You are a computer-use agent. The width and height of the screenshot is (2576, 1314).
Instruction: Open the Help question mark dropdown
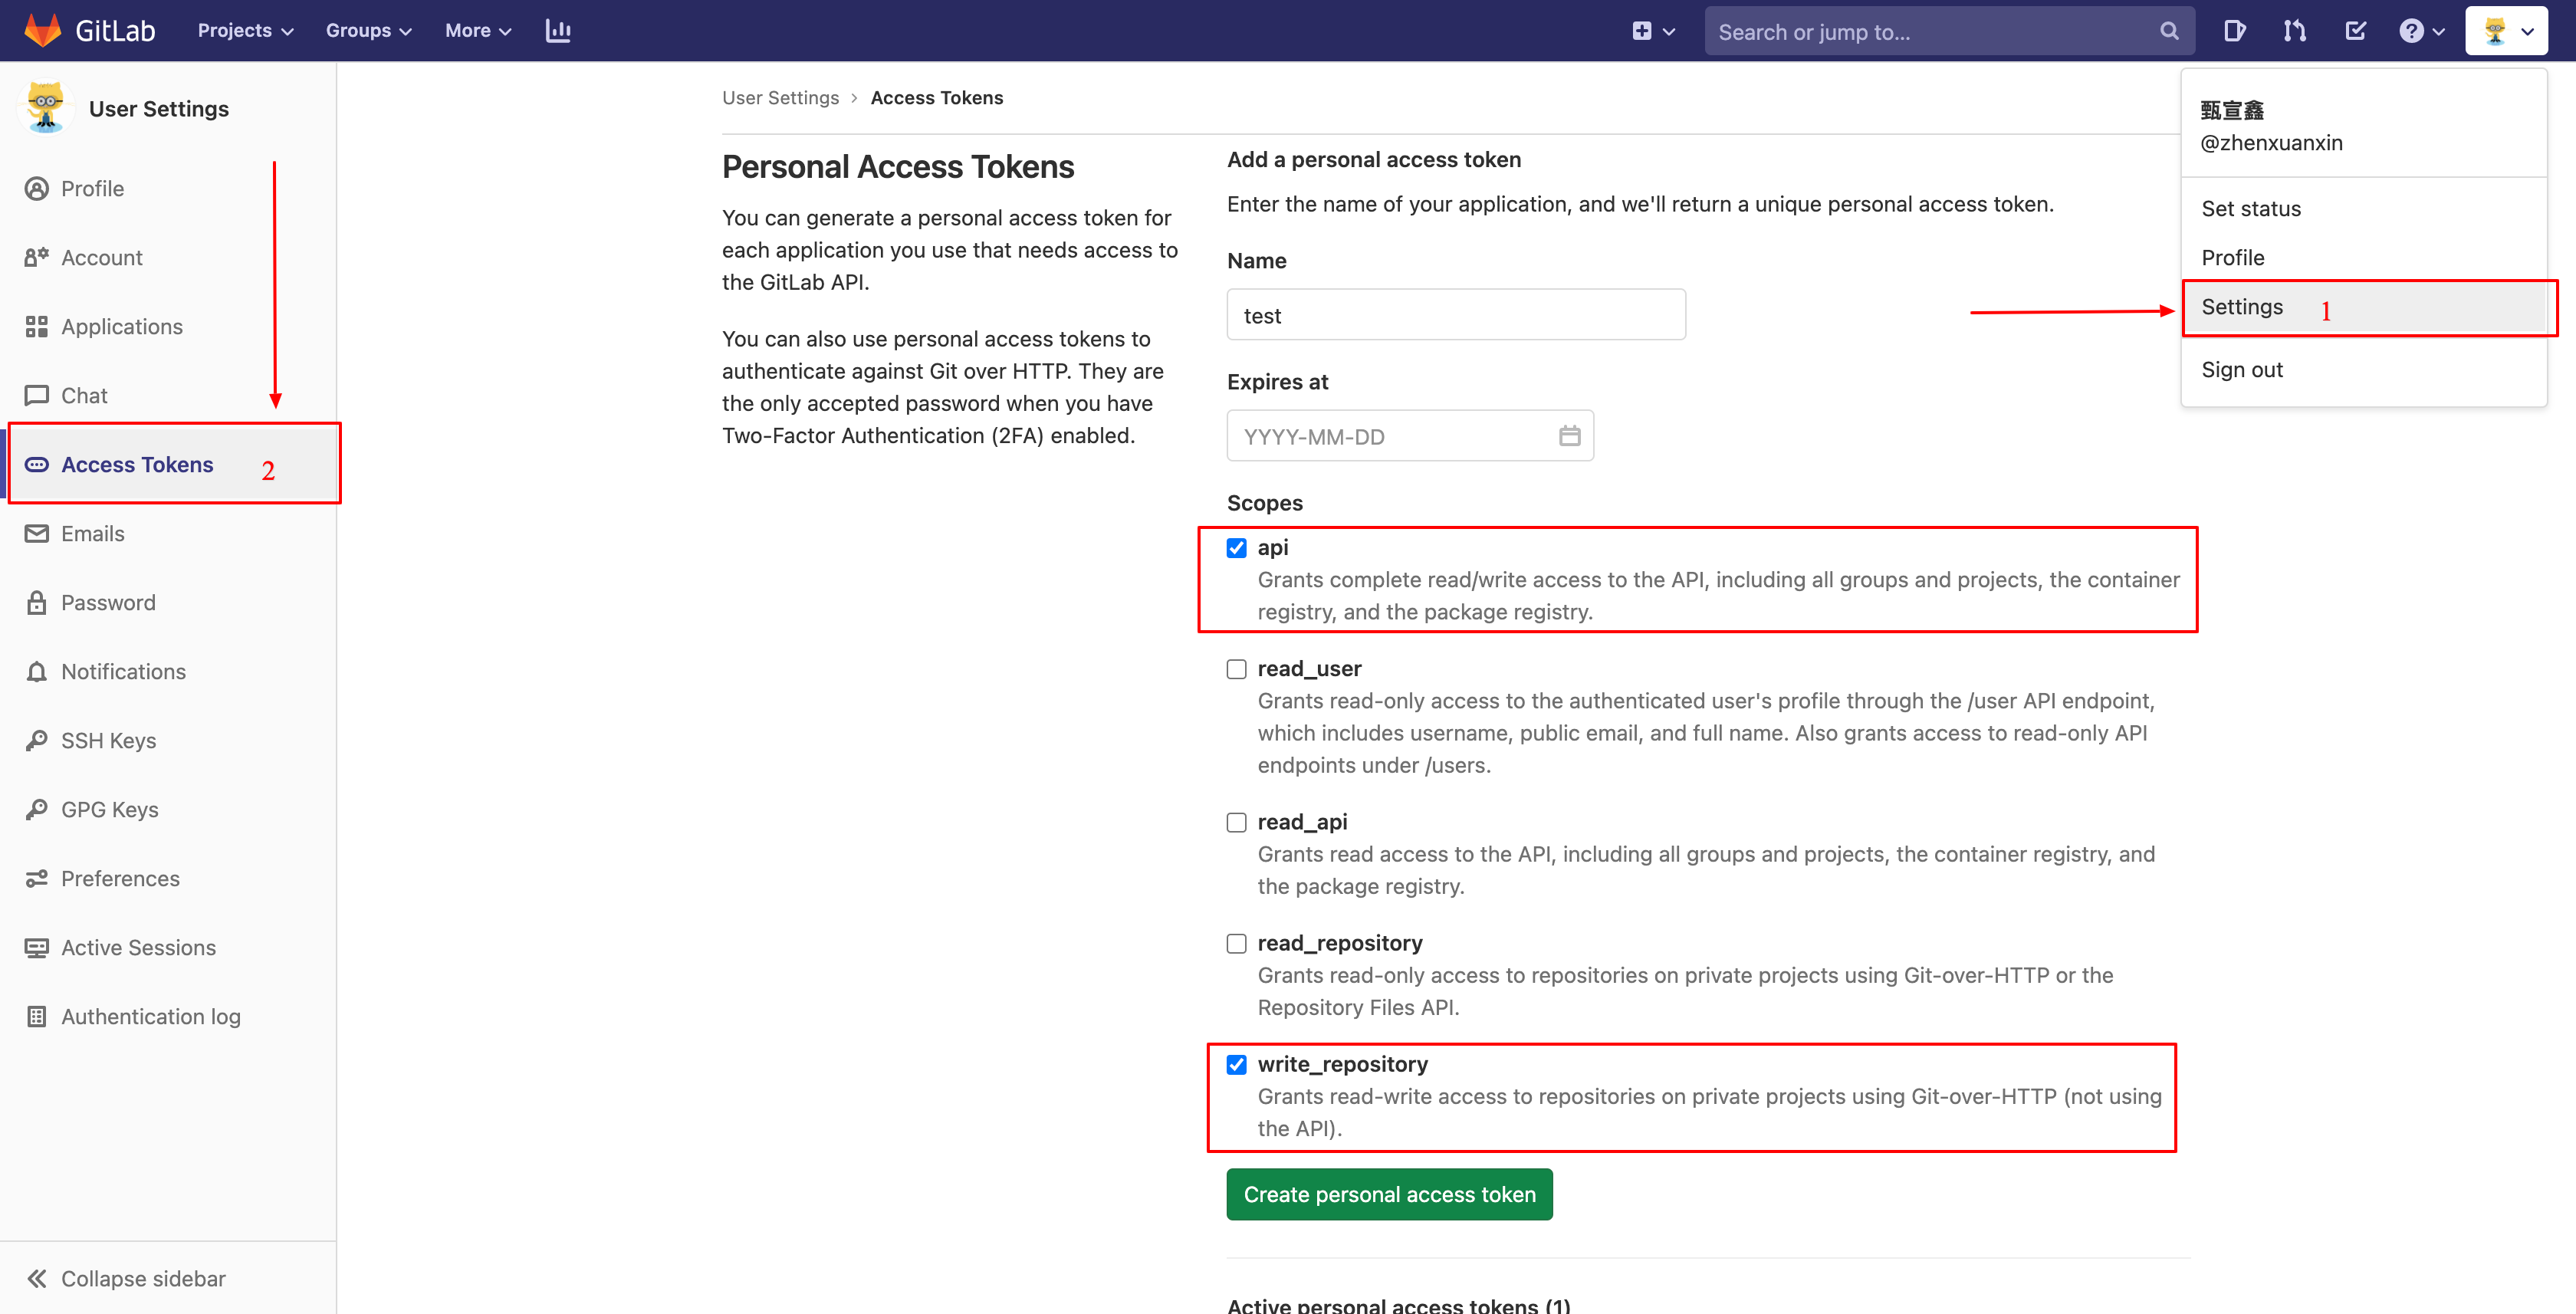2421,31
